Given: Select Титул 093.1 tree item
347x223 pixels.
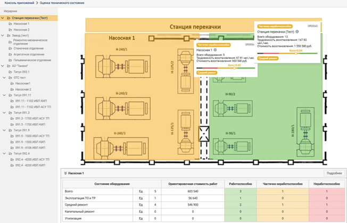Looking at the screenshot, I should point(21,72).
